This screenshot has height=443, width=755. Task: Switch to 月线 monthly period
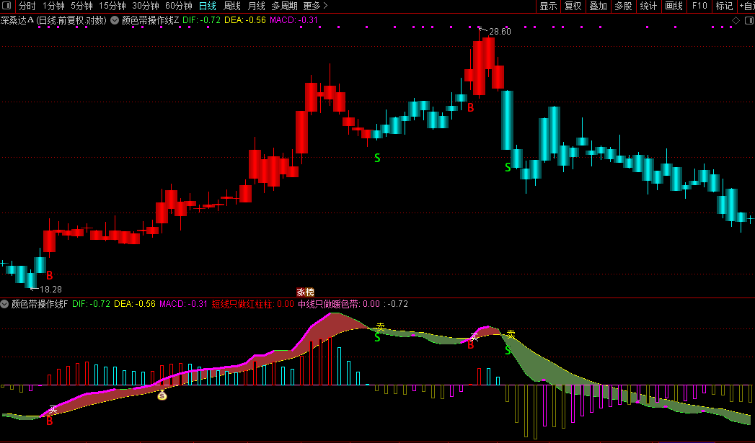pos(256,6)
